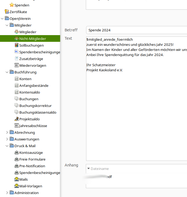Click the Buchungskorrektur notes icon
This screenshot has width=187, height=197.
[17, 105]
